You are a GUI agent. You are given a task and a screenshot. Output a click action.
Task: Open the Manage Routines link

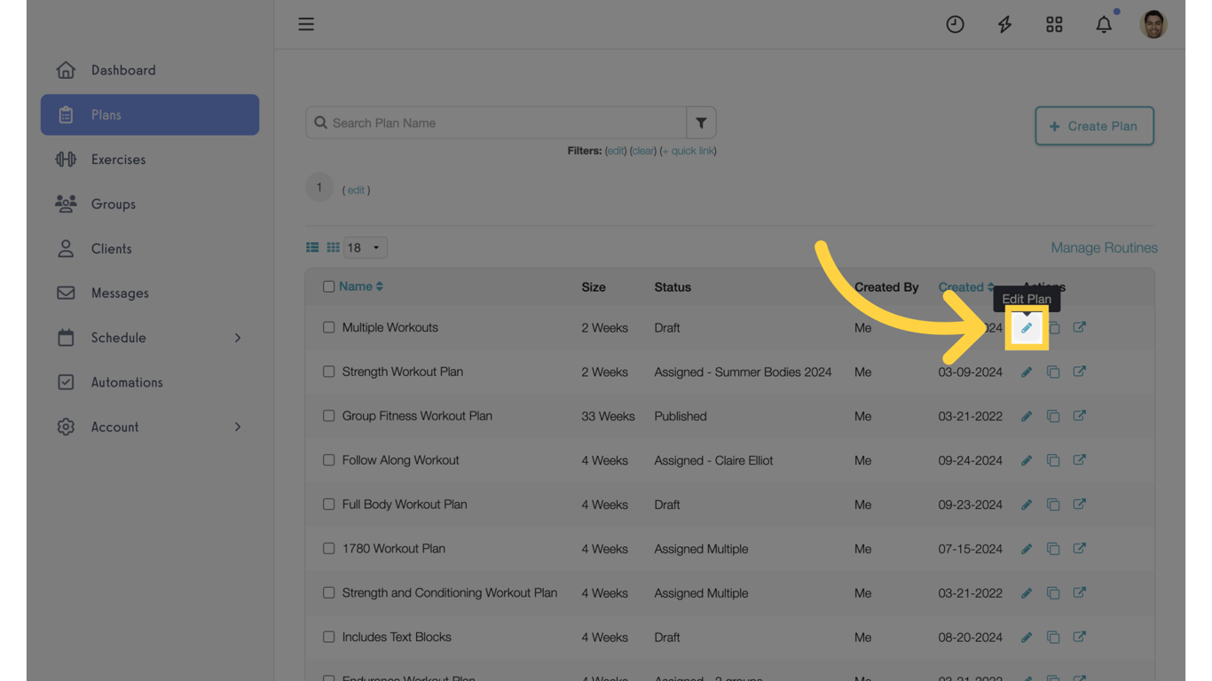(1104, 247)
